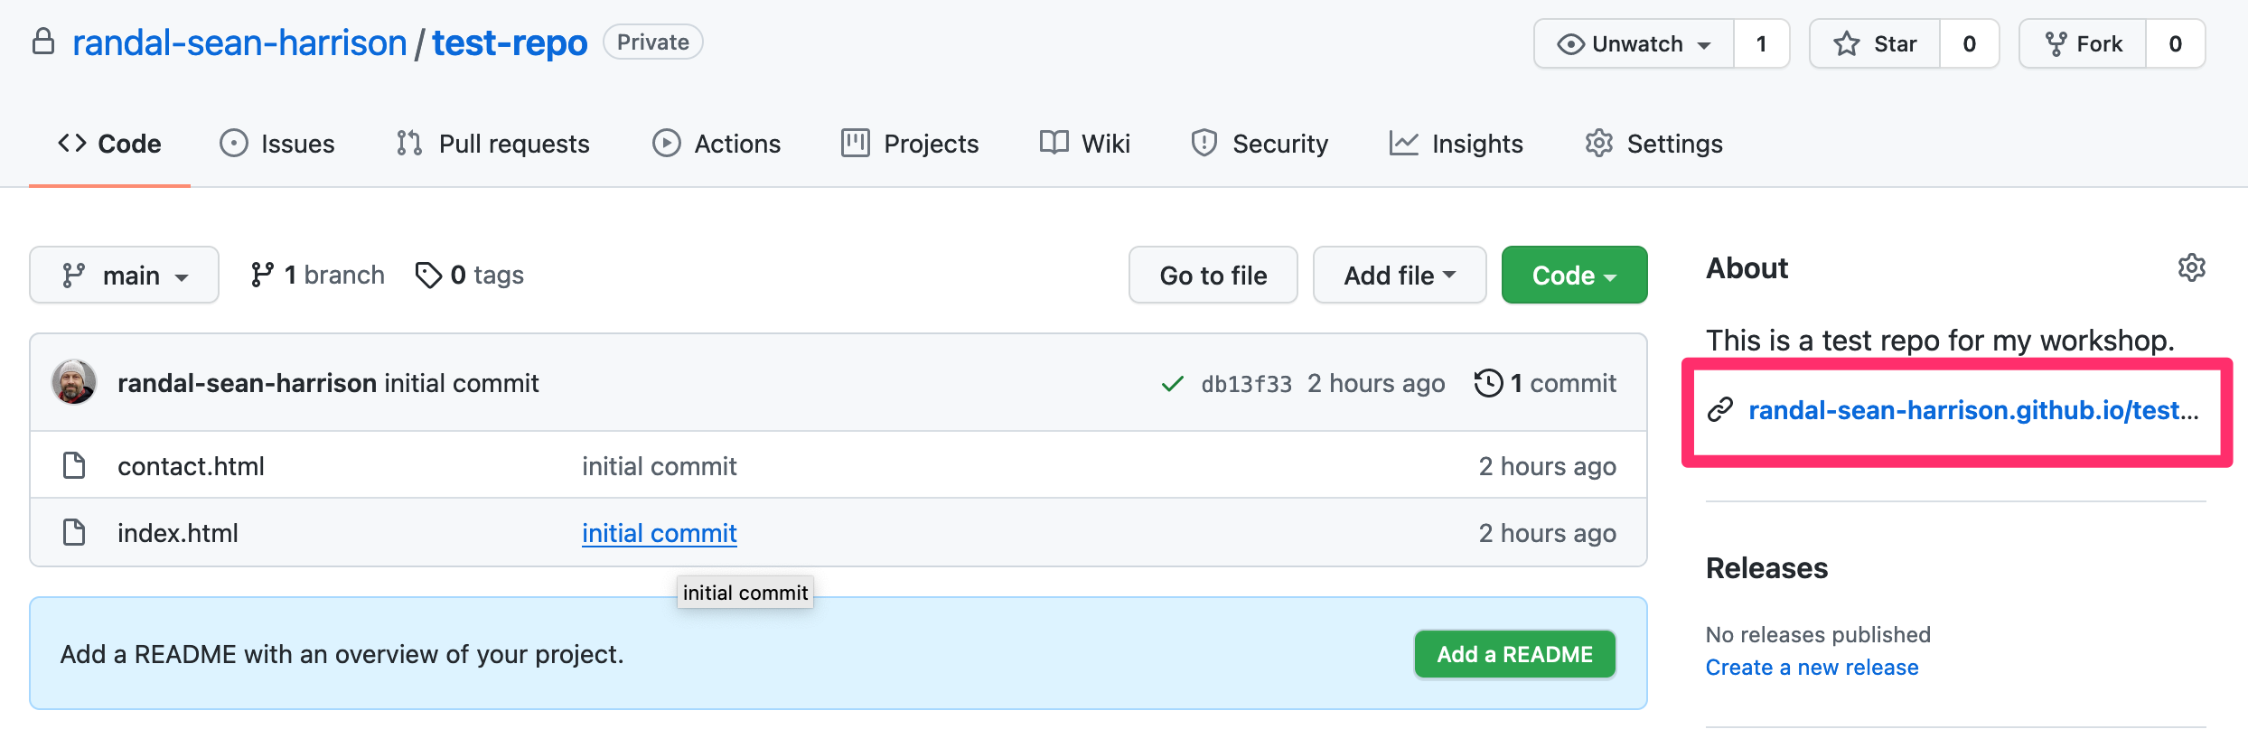Viewport: 2248px width, 748px height.
Task: Click the green commit status checkmark
Action: tap(1172, 384)
